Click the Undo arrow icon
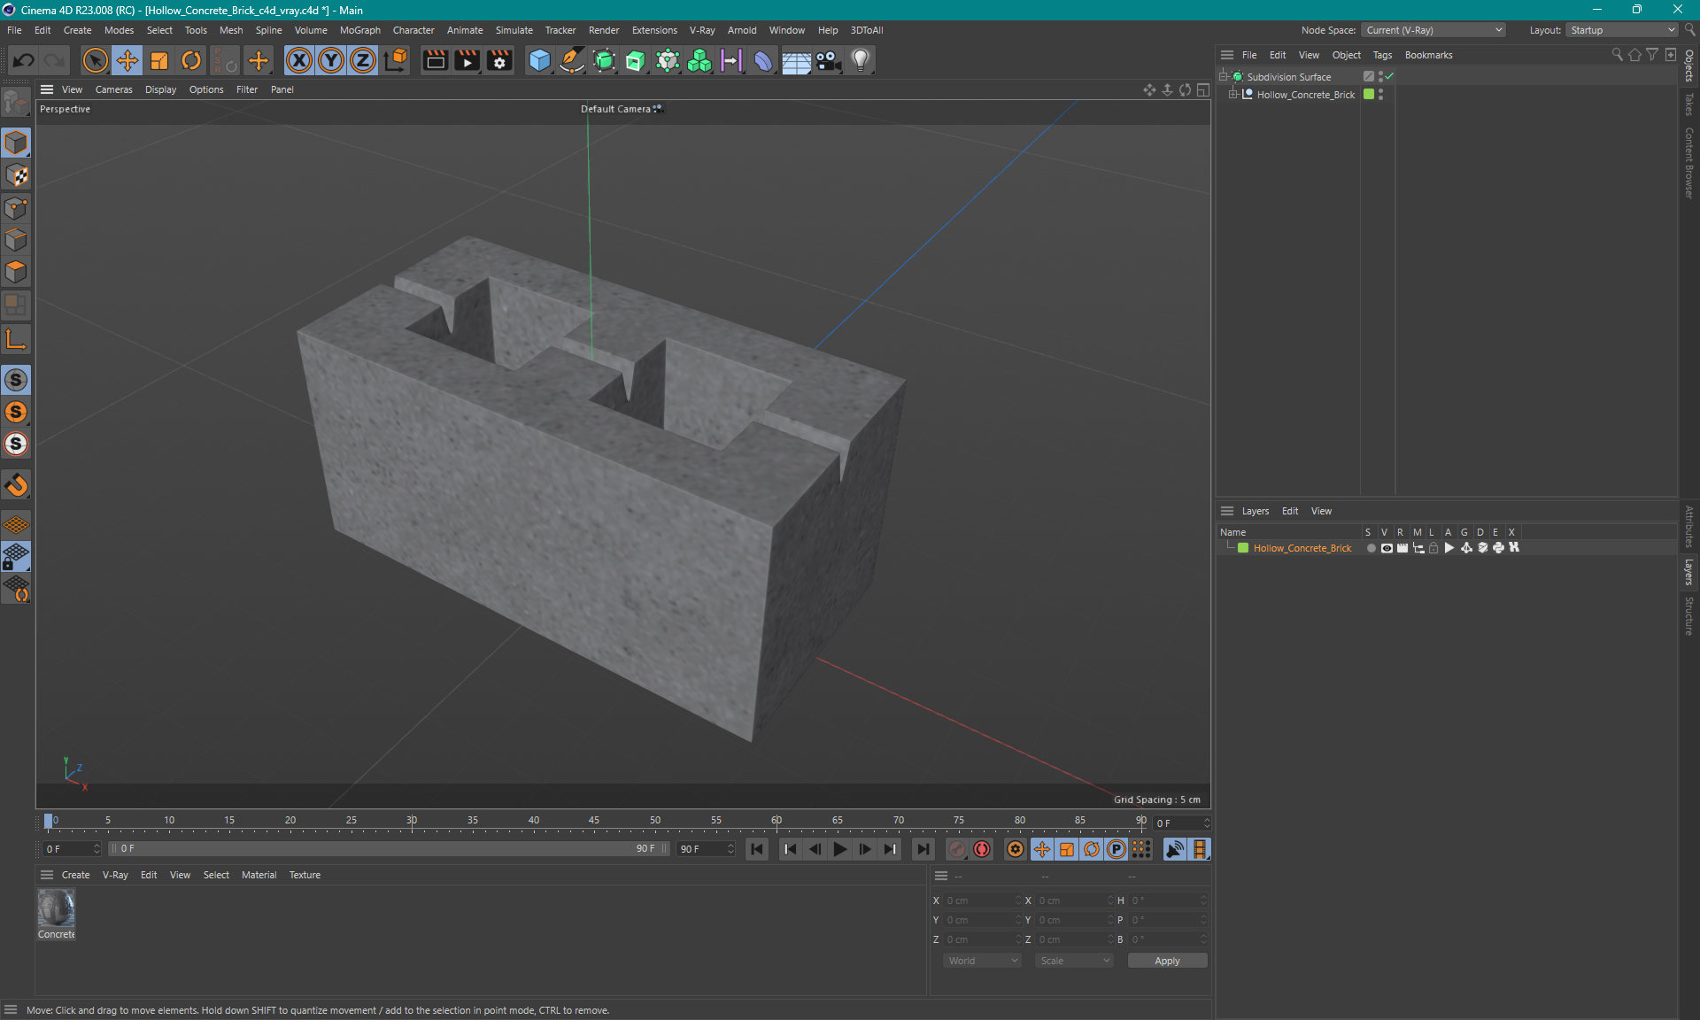 [x=24, y=60]
